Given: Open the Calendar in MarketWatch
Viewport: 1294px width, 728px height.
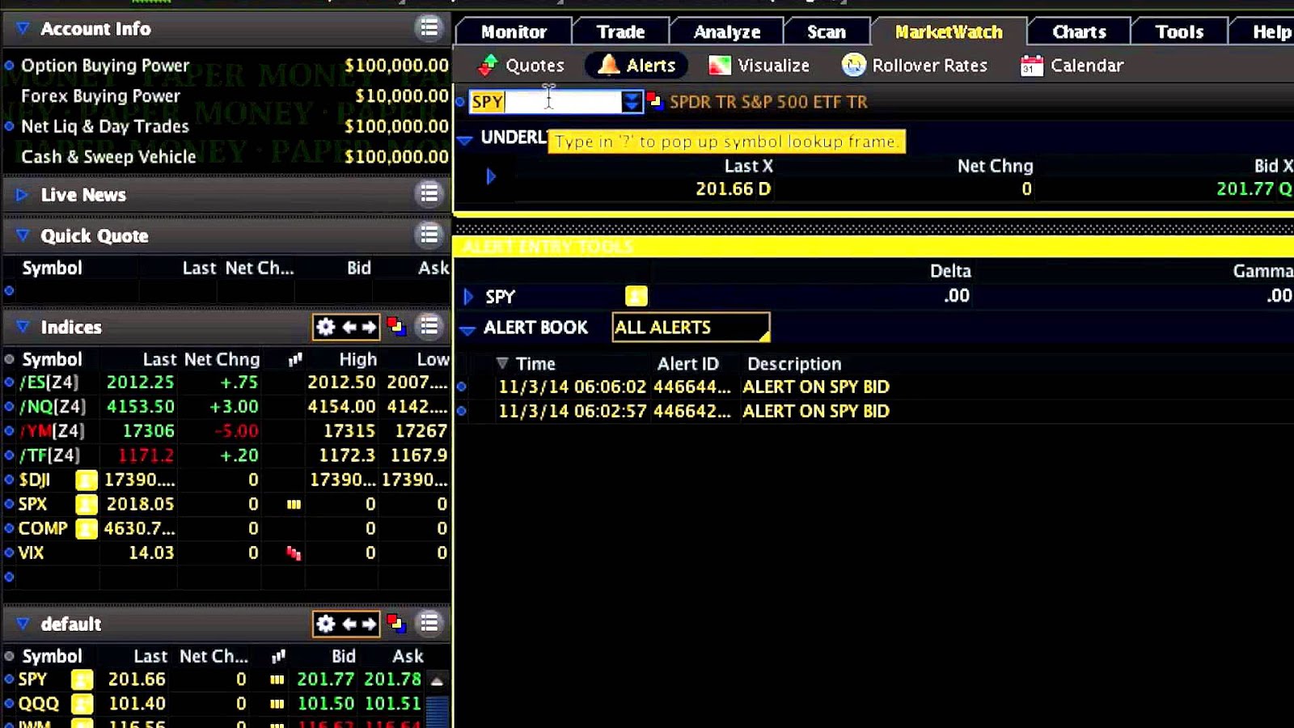Looking at the screenshot, I should click(1030, 65).
